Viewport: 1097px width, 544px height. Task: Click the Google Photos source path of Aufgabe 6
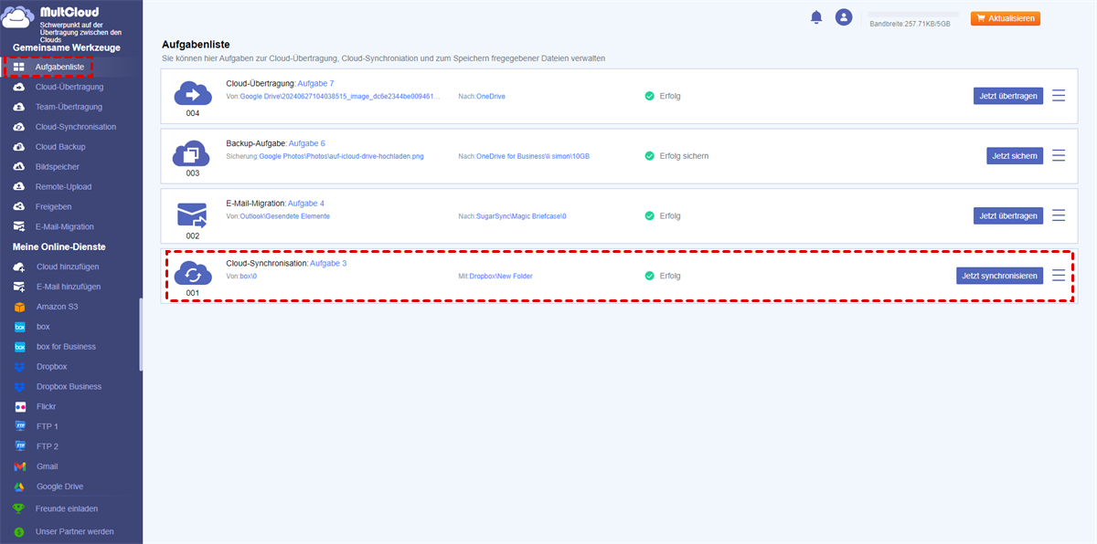pos(341,156)
